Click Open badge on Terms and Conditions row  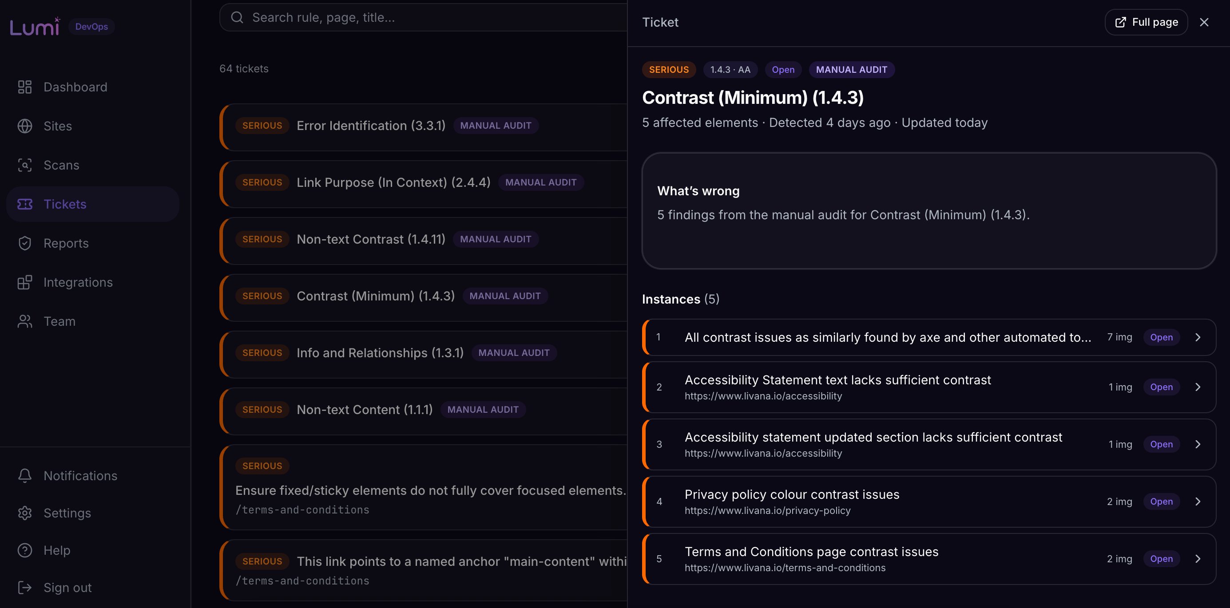(x=1161, y=559)
